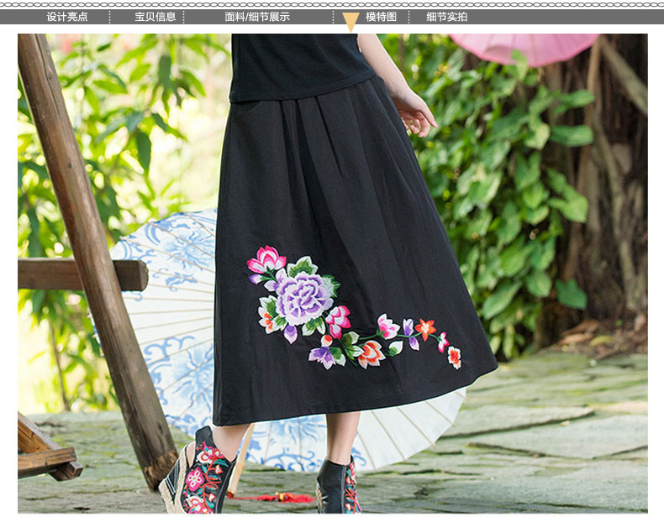Switch to the 宝贝信息 tab
This screenshot has height=517, width=664.
point(155,17)
